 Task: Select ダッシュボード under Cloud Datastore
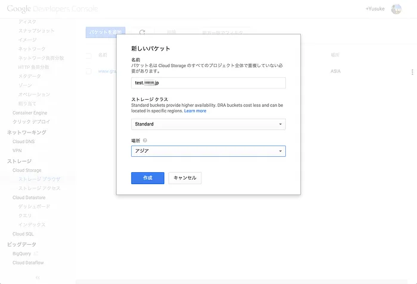click(x=34, y=206)
